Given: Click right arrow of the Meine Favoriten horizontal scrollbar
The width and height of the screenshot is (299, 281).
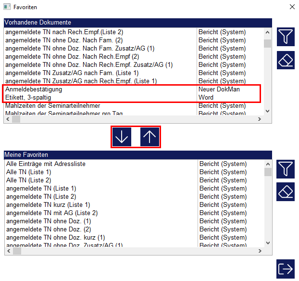Looking at the screenshot, I should click(260, 251).
